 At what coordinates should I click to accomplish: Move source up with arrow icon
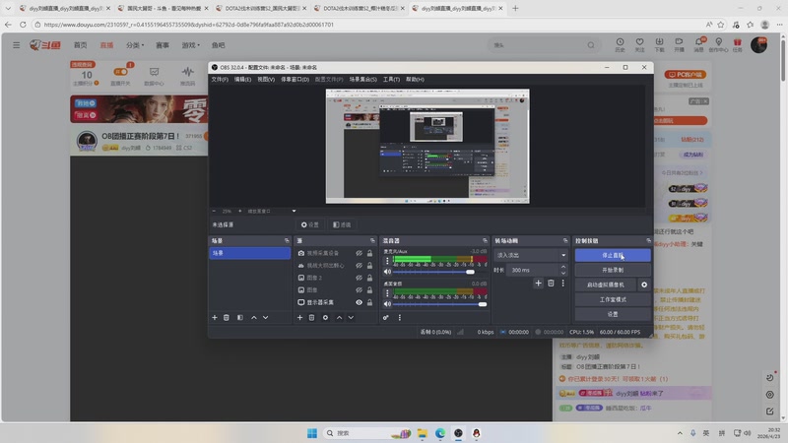(x=339, y=317)
